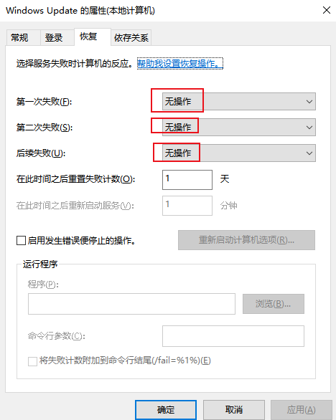Close the Windows Update properties dialog
Viewport: 336px width, 420px height.
coord(327,11)
